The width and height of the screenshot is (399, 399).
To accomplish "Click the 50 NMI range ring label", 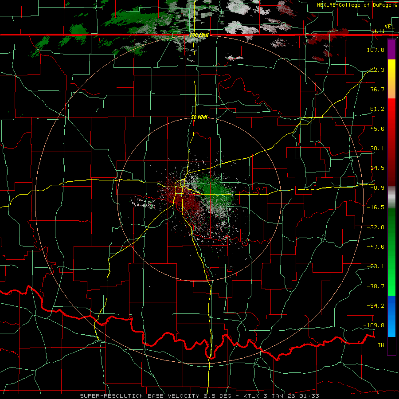I will pyautogui.click(x=199, y=117).
